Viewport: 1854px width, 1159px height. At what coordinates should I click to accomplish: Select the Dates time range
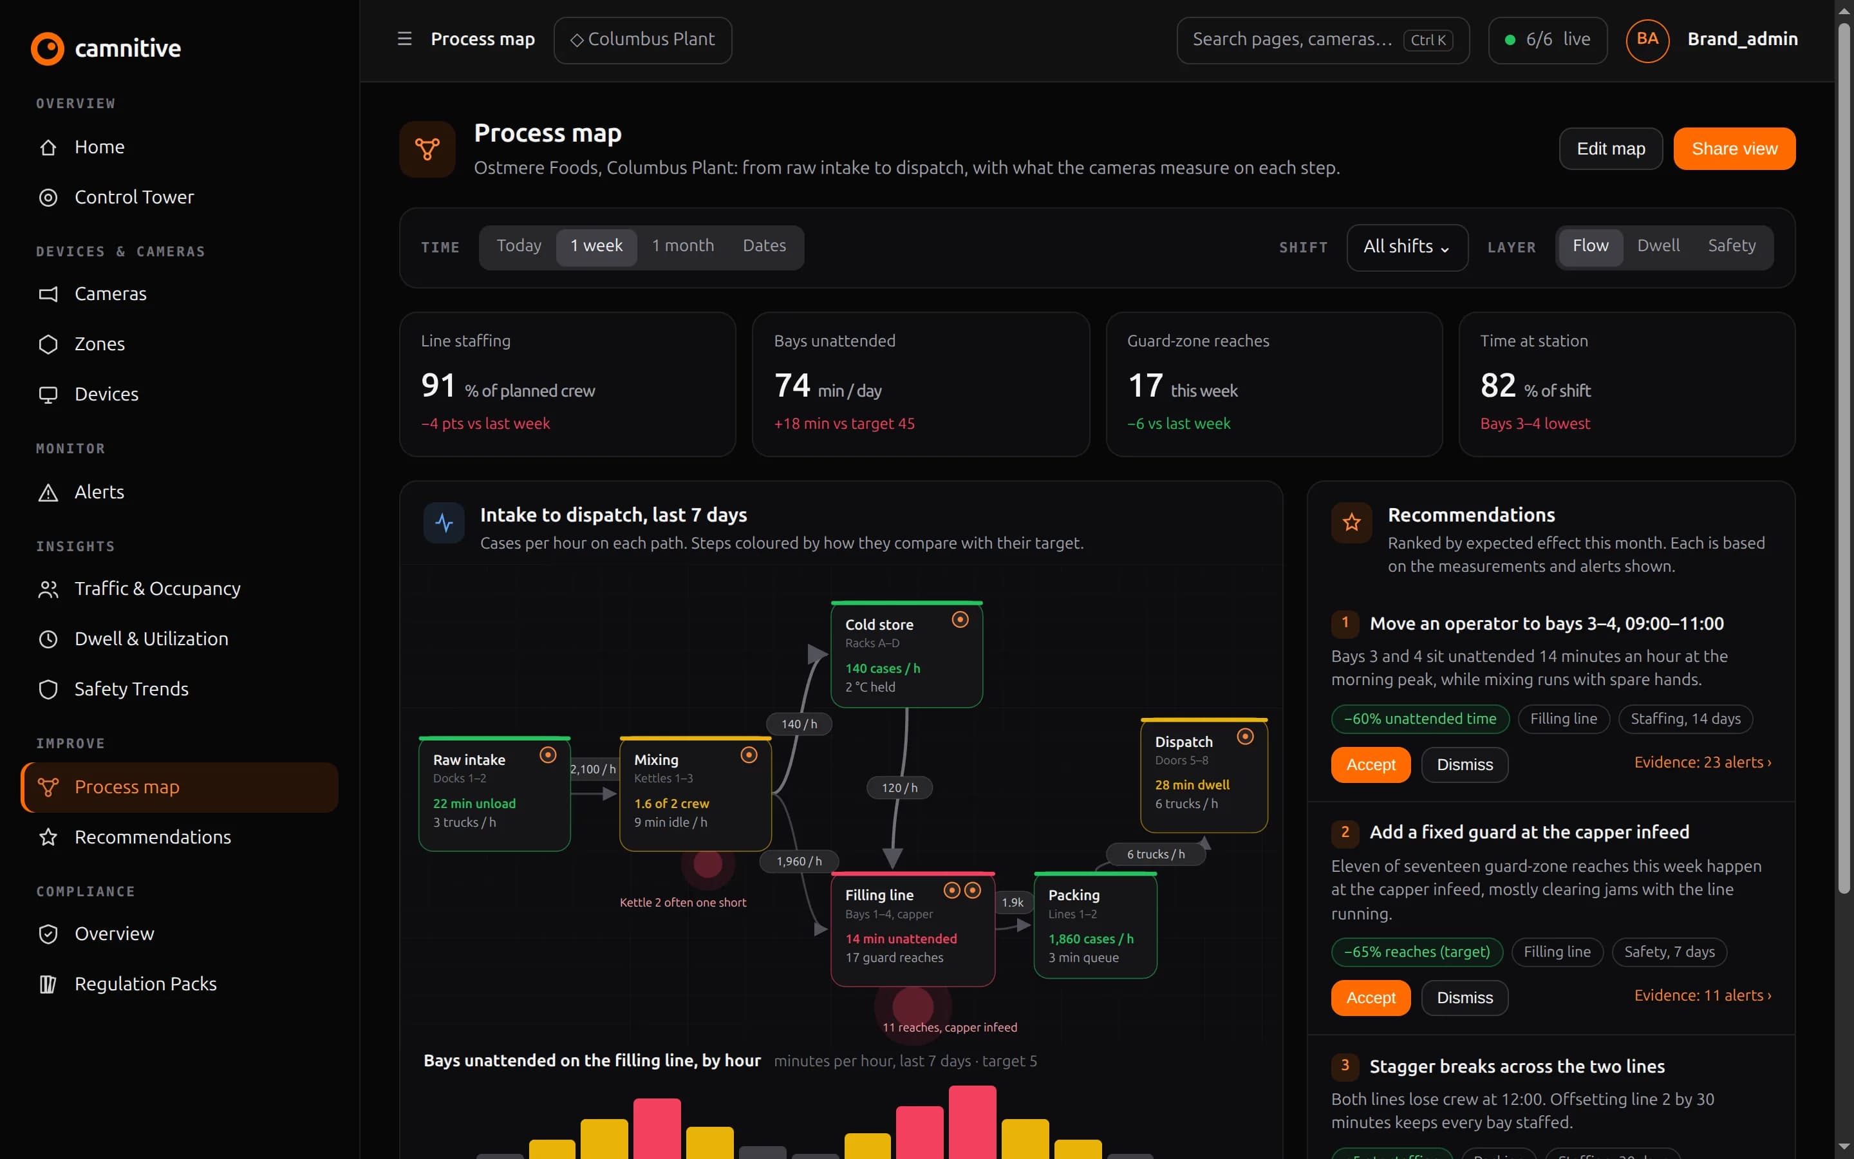[764, 246]
